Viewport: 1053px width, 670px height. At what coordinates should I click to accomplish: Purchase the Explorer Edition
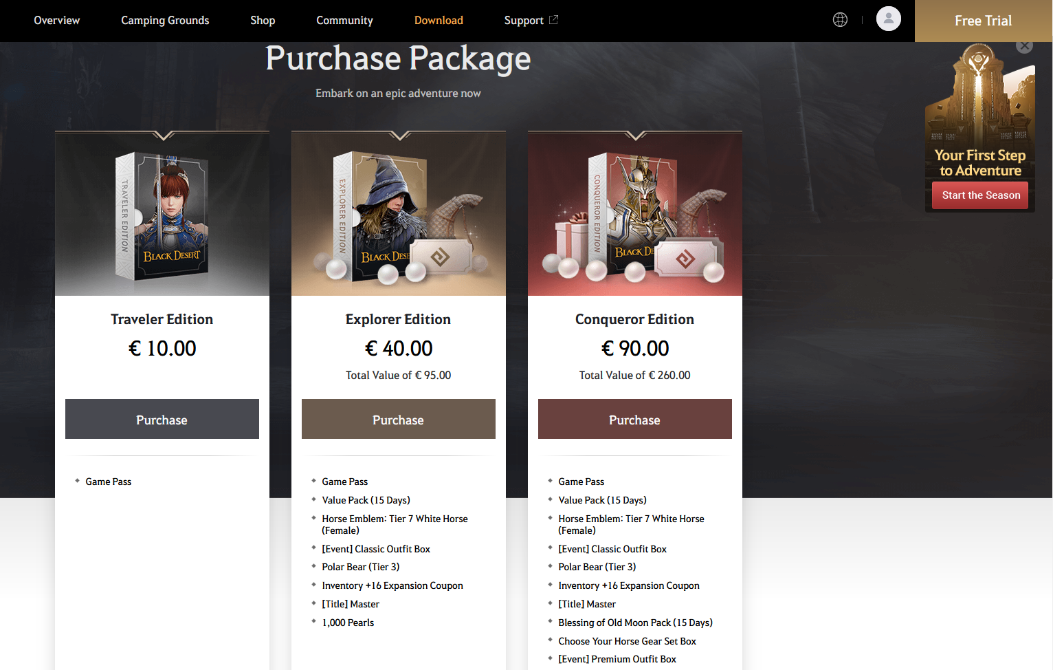pyautogui.click(x=399, y=419)
